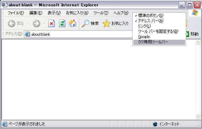Click the Stop loading red X icon
Image resolution: width=202 pixels, height=129 pixels.
tap(51, 23)
